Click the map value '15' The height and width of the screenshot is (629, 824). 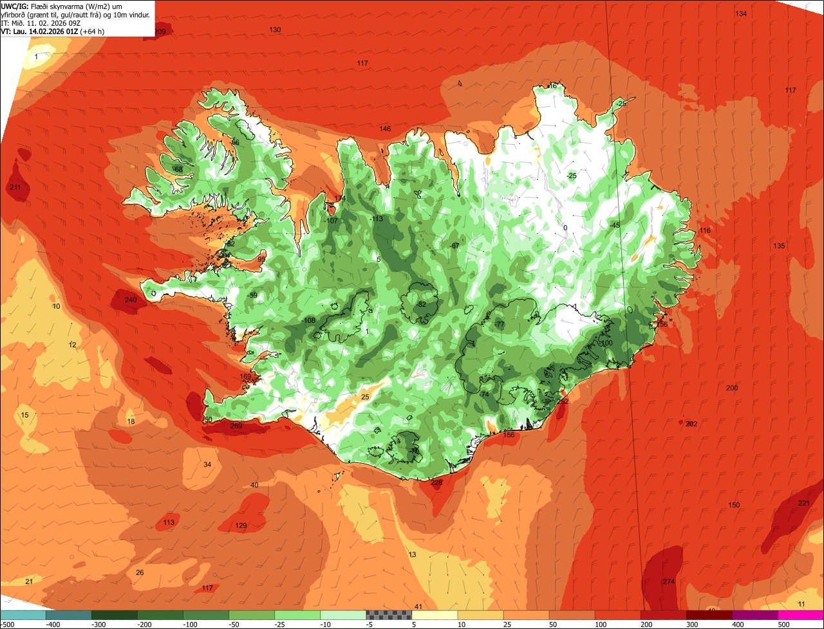coord(24,415)
